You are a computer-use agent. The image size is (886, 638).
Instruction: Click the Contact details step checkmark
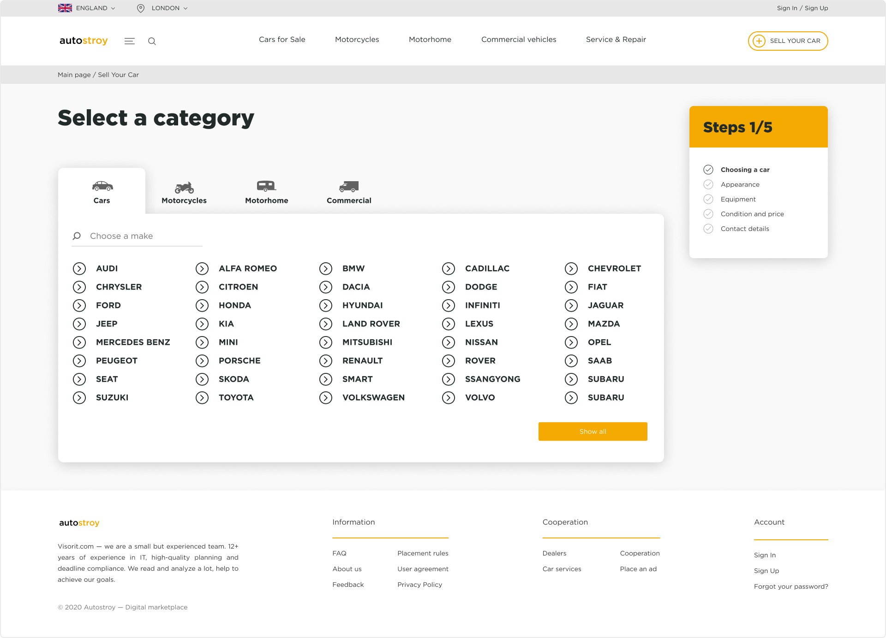click(x=708, y=229)
